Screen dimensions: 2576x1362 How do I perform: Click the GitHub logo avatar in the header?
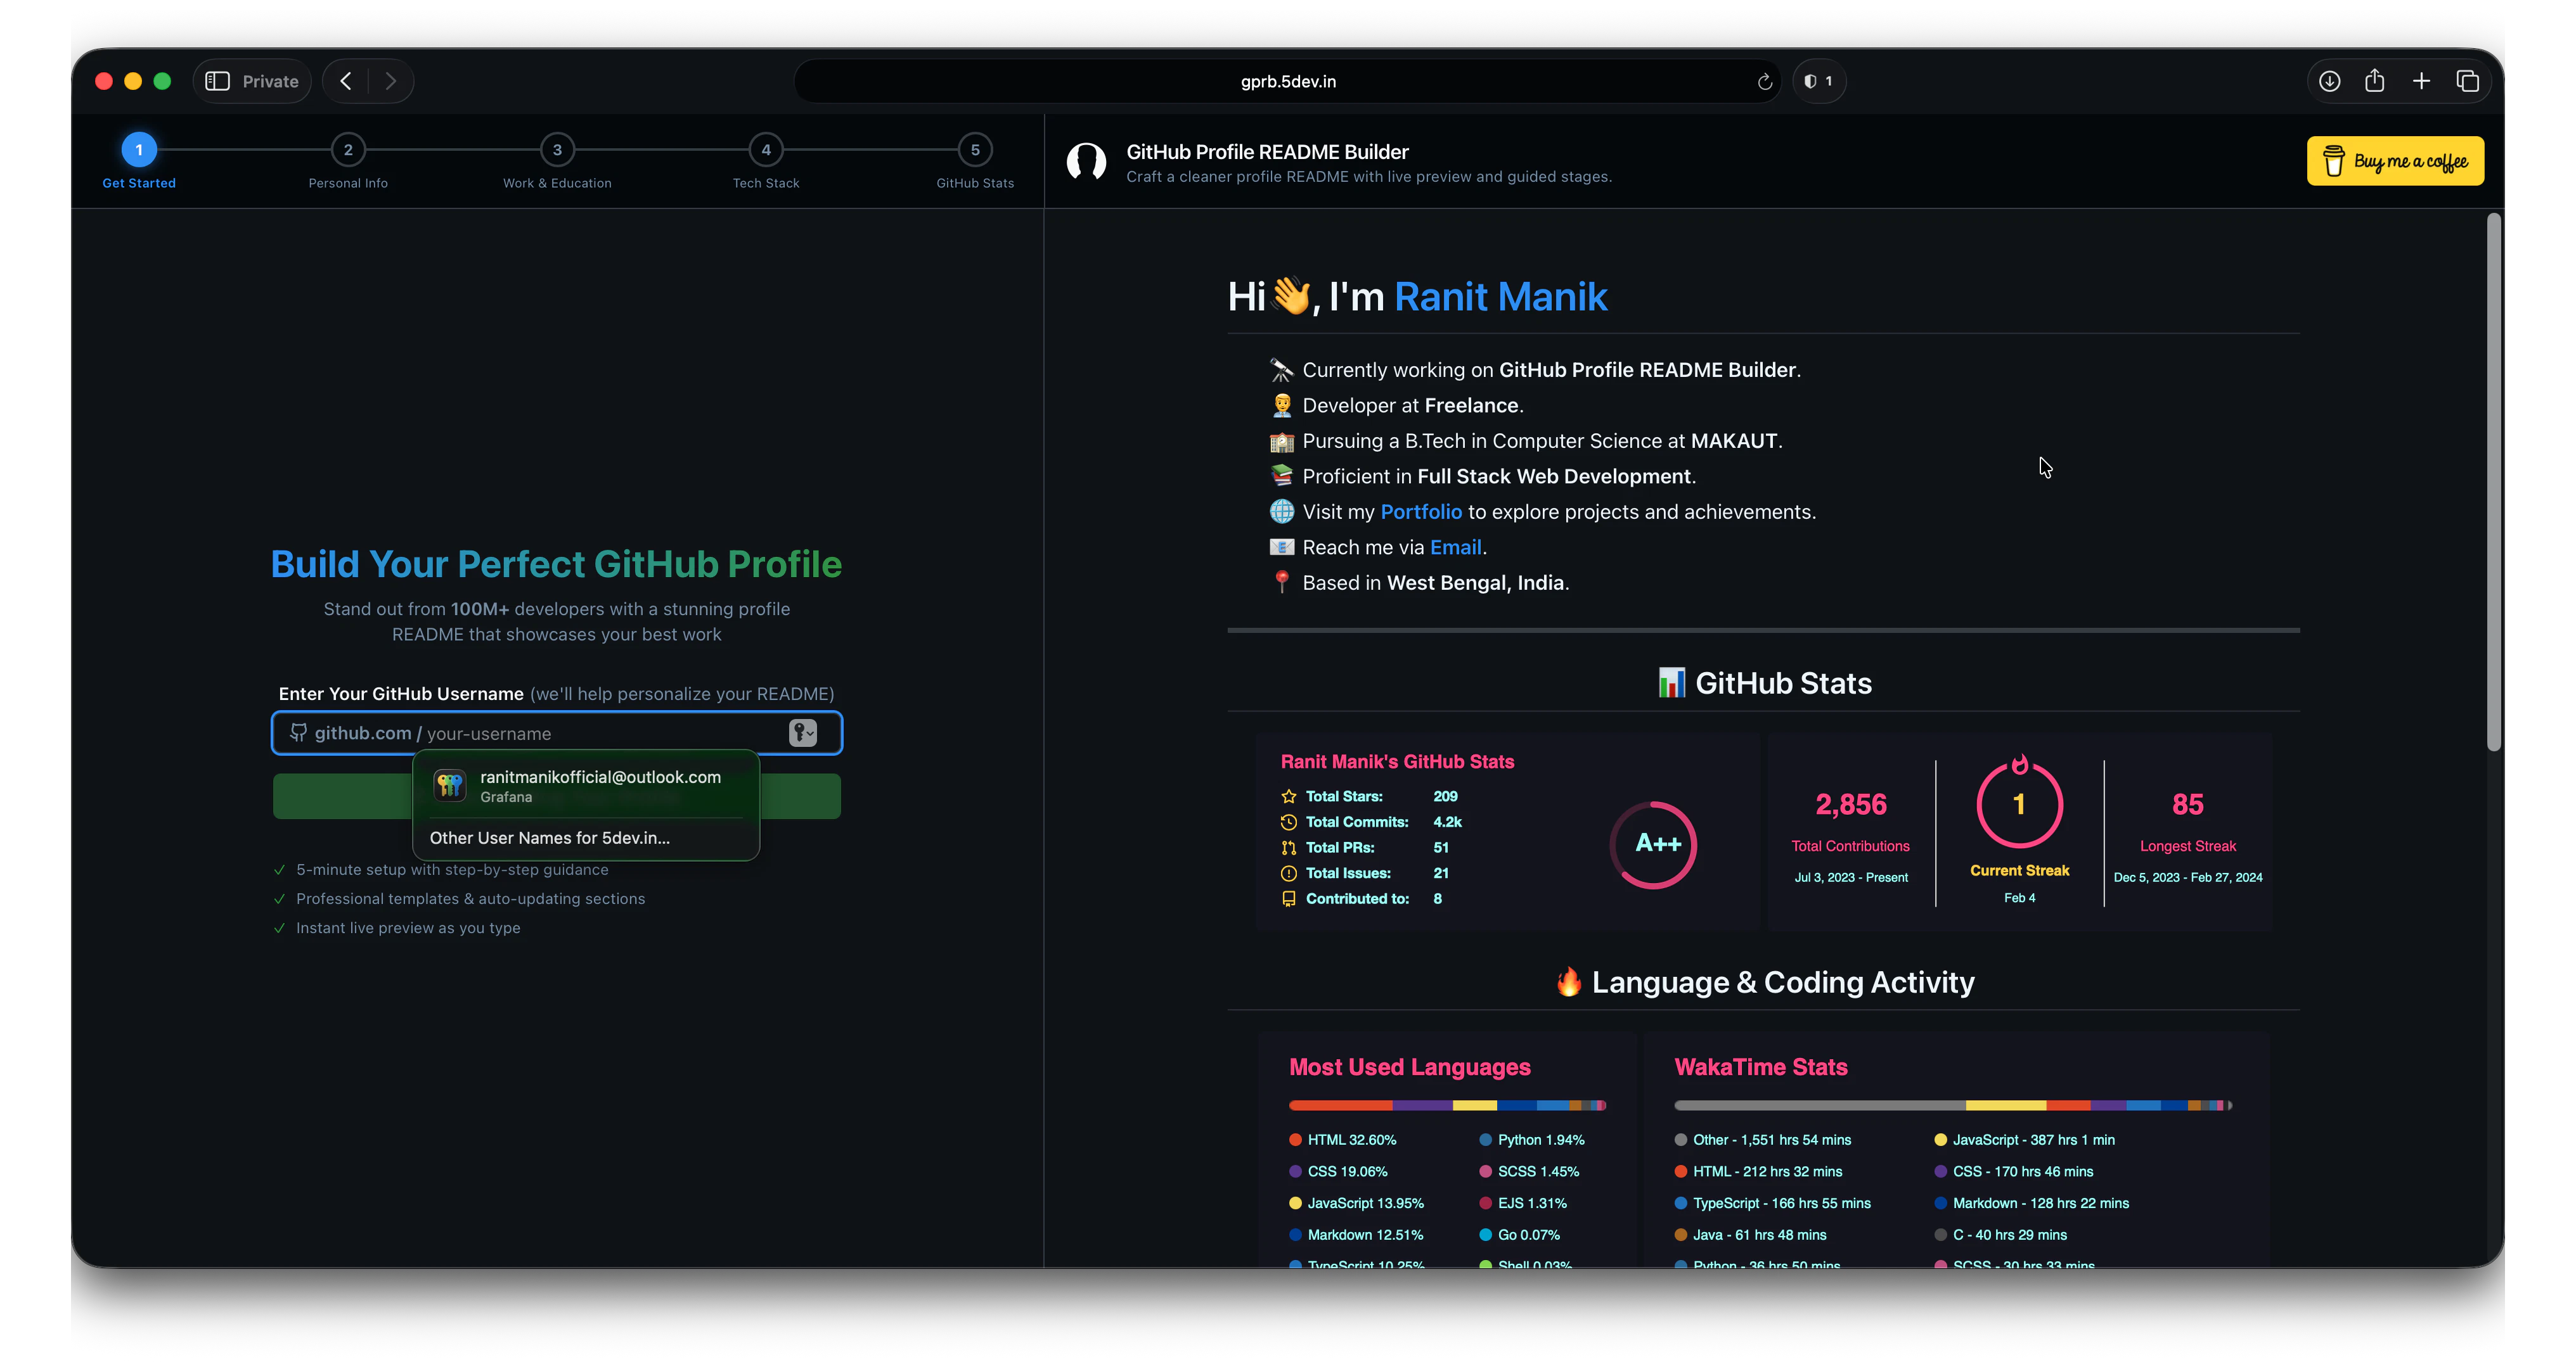[x=1087, y=161]
